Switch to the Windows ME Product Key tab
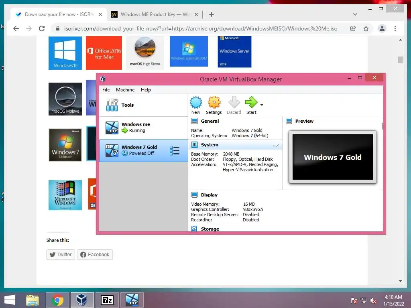 (x=155, y=14)
